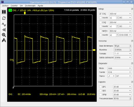Enable Invertir for CH1

click(100, 17)
